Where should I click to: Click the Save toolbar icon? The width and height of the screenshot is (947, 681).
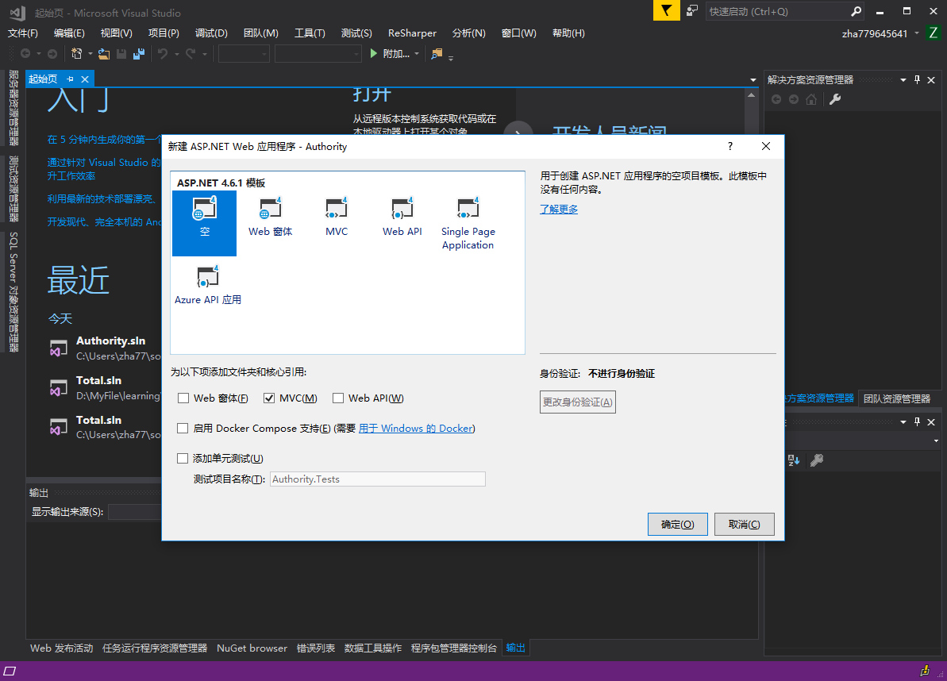(121, 54)
